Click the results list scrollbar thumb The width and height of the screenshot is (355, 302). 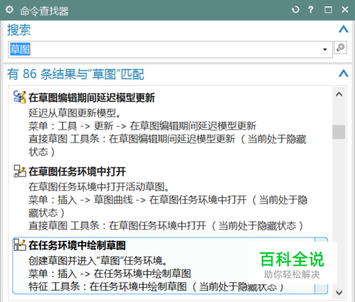[x=339, y=132]
